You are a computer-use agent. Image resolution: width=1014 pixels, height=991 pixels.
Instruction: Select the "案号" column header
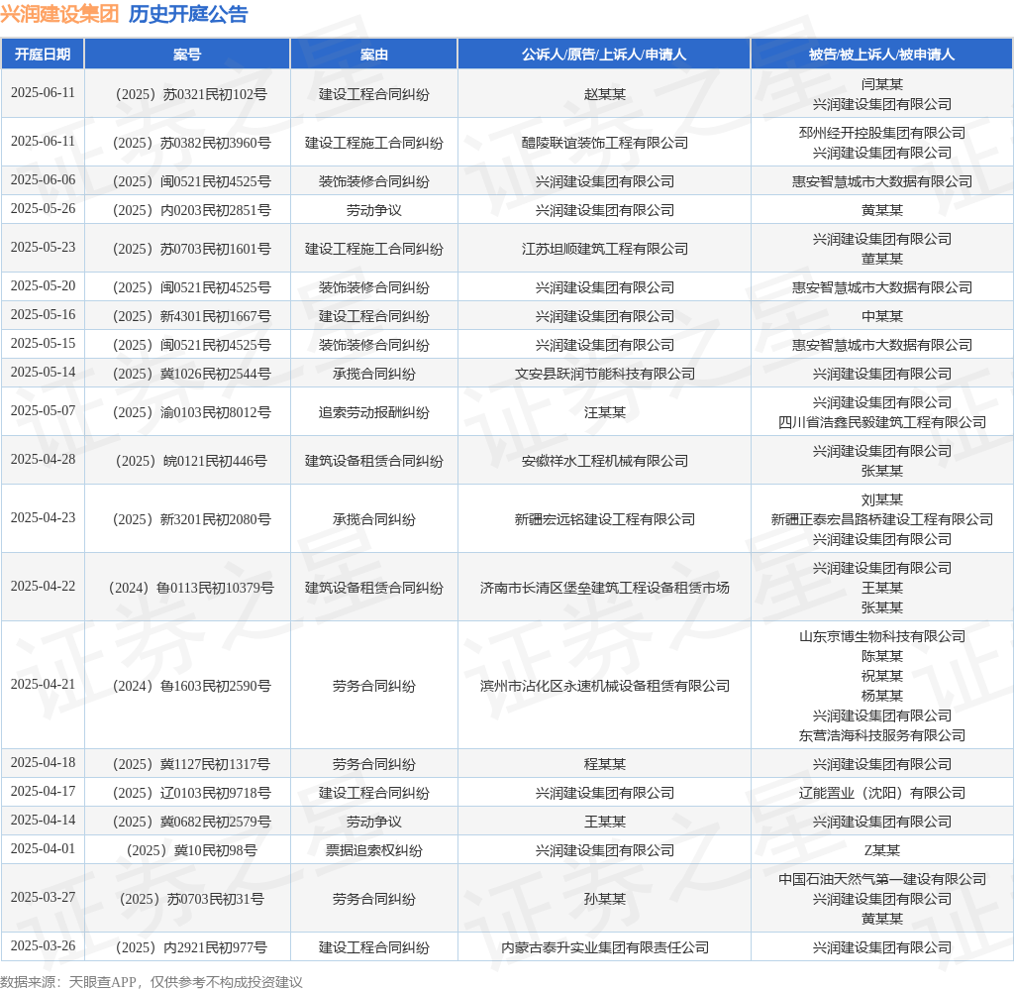tap(187, 55)
